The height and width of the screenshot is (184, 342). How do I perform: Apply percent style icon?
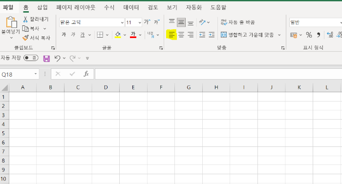coord(309,35)
